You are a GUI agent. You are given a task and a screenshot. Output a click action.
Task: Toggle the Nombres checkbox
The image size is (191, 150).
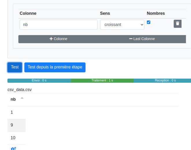coord(149,22)
